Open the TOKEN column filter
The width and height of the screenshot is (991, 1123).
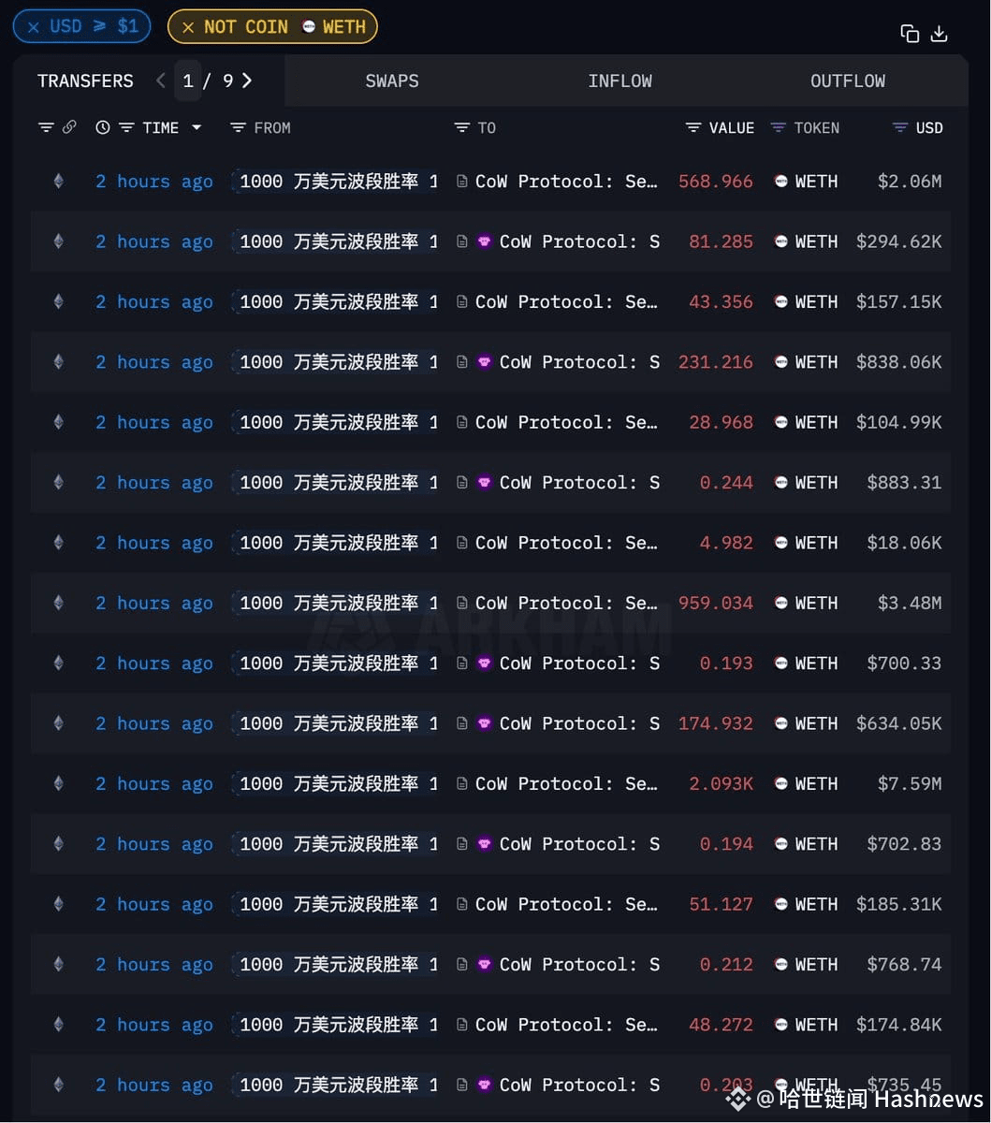coord(778,127)
